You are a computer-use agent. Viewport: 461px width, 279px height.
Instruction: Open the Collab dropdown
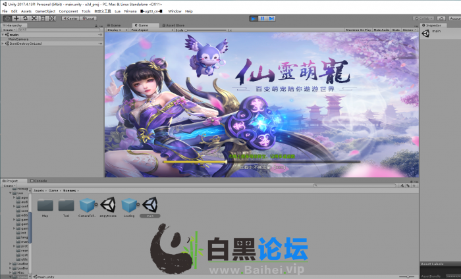[423, 18]
